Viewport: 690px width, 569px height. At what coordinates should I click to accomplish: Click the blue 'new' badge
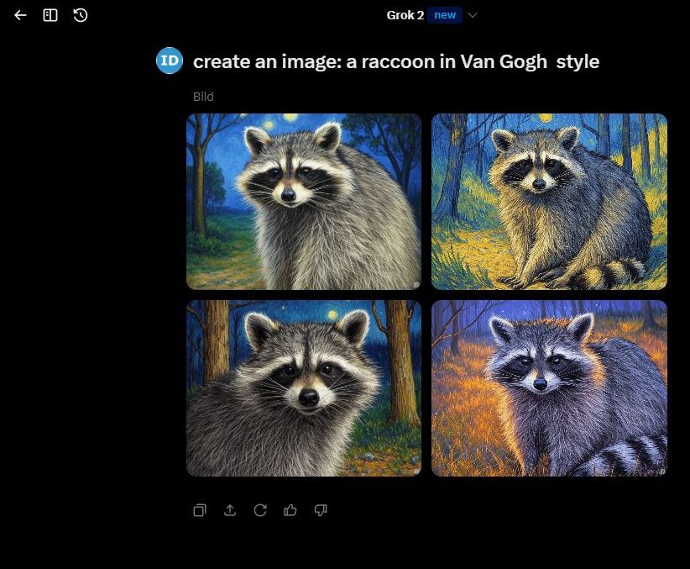[x=444, y=15]
